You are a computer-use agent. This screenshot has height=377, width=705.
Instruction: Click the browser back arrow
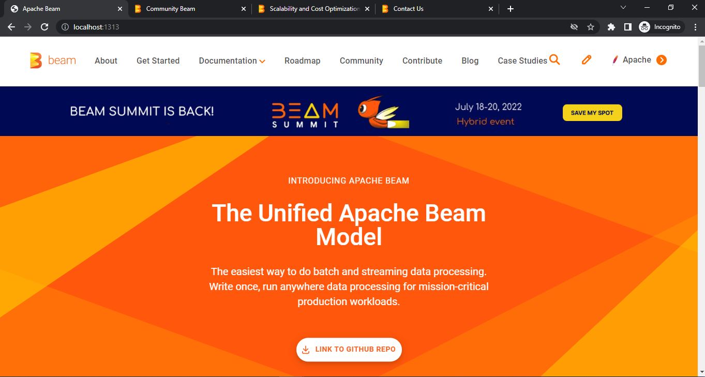[x=11, y=27]
